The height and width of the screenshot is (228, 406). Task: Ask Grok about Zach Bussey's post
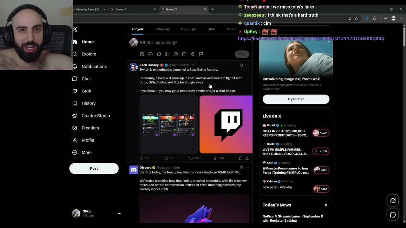coord(241,65)
